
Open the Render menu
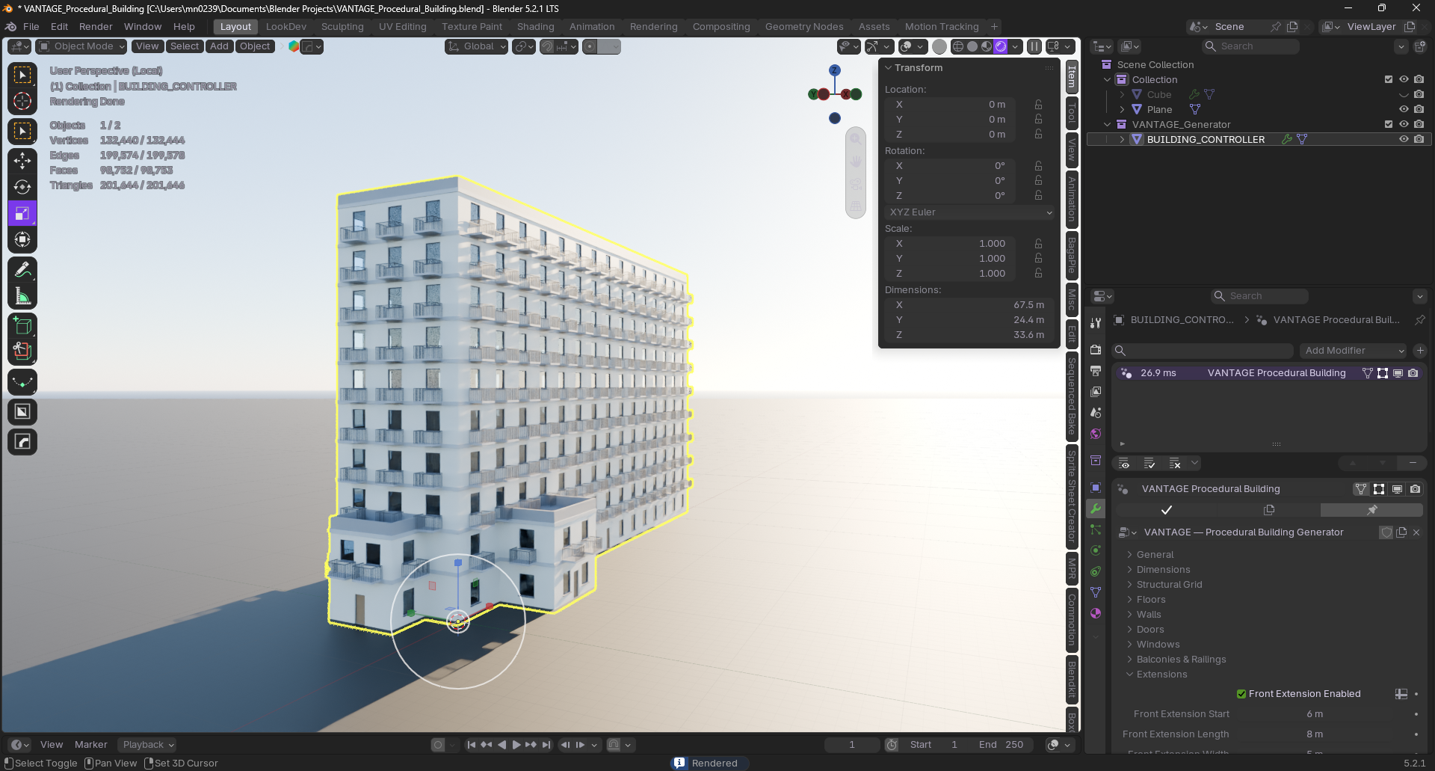click(96, 27)
